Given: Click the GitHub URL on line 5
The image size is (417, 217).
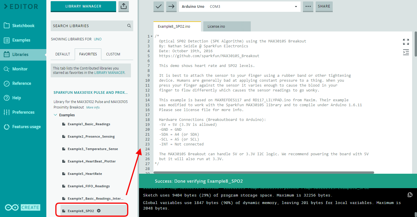Looking at the screenshot, I should pyautogui.click(x=209, y=56).
